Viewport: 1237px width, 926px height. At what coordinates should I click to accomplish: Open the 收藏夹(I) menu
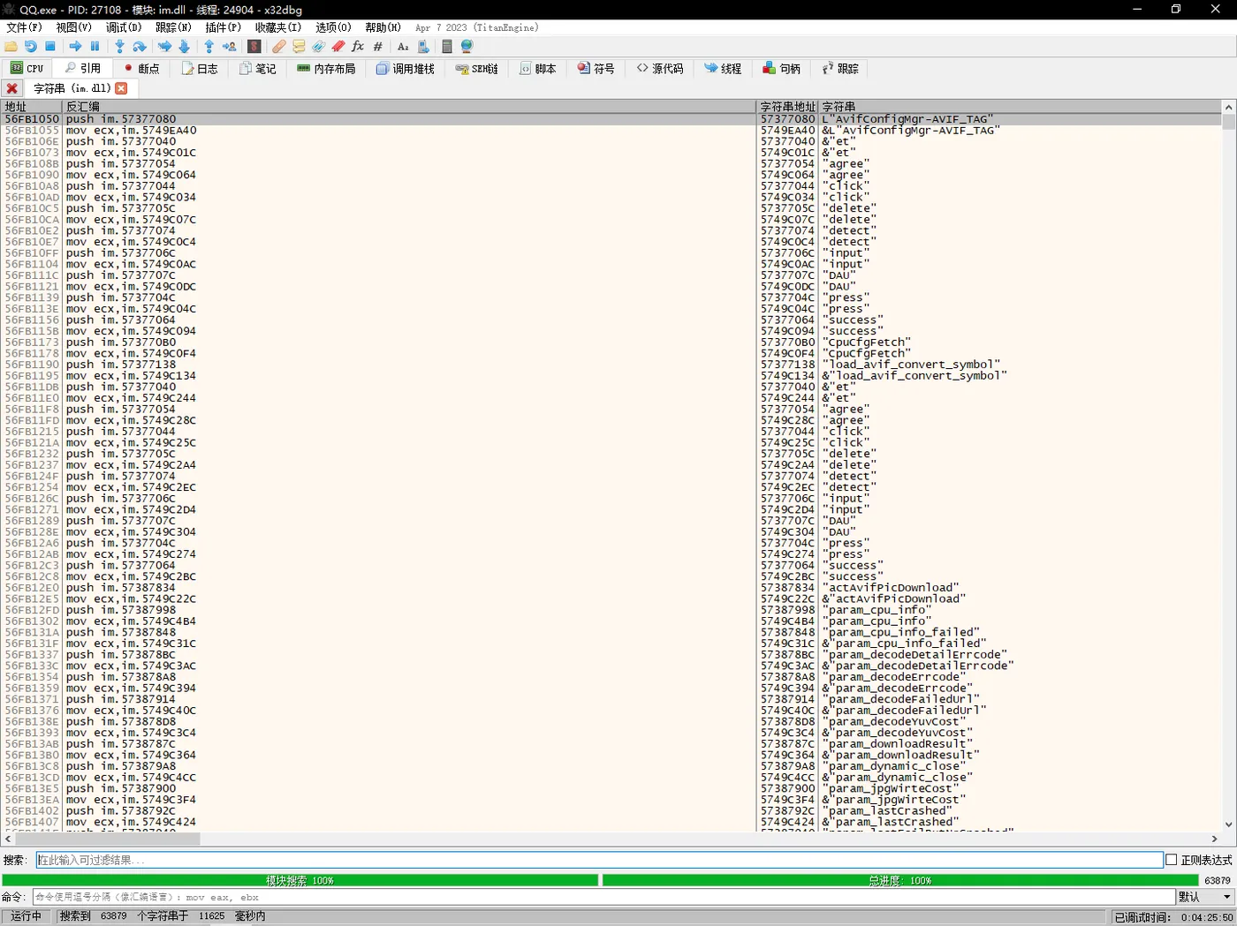pos(278,27)
